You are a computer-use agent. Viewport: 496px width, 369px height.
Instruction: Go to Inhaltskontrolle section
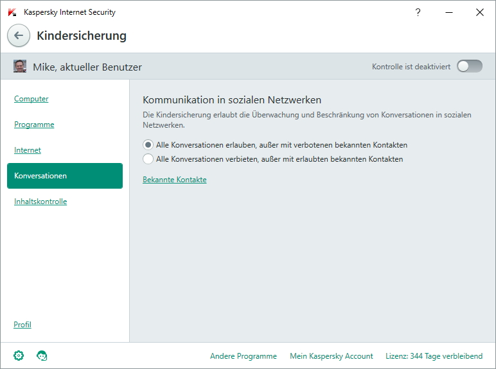click(x=40, y=202)
